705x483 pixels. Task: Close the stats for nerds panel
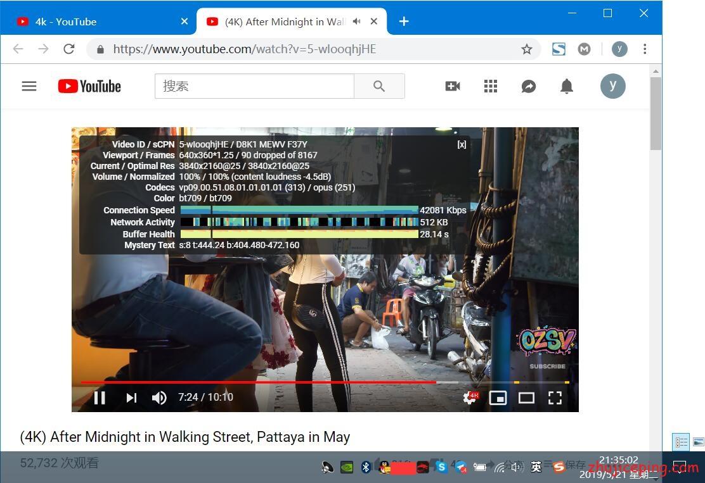pyautogui.click(x=462, y=144)
